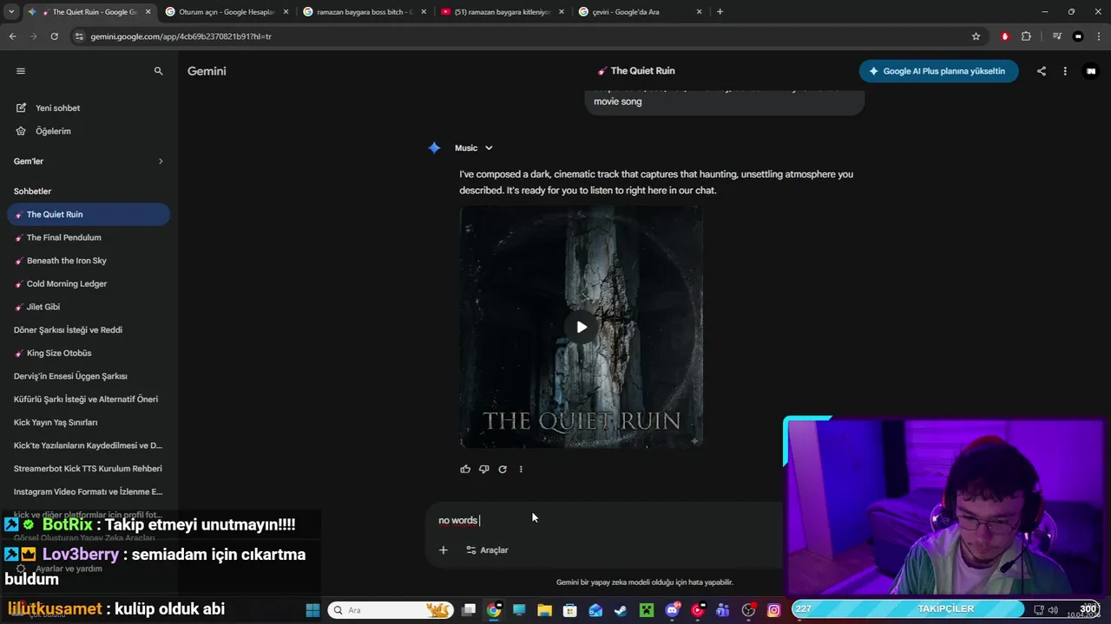
Task: Play The Quiet Ruin track
Action: pos(582,327)
